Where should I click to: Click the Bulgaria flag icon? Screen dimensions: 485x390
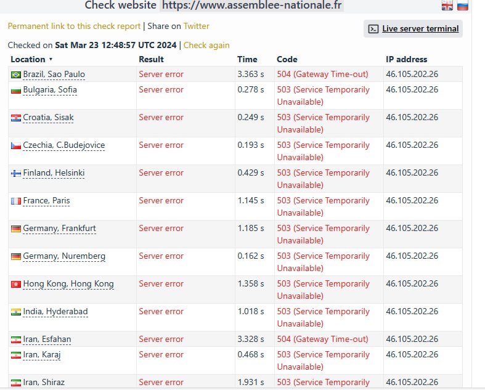16,91
